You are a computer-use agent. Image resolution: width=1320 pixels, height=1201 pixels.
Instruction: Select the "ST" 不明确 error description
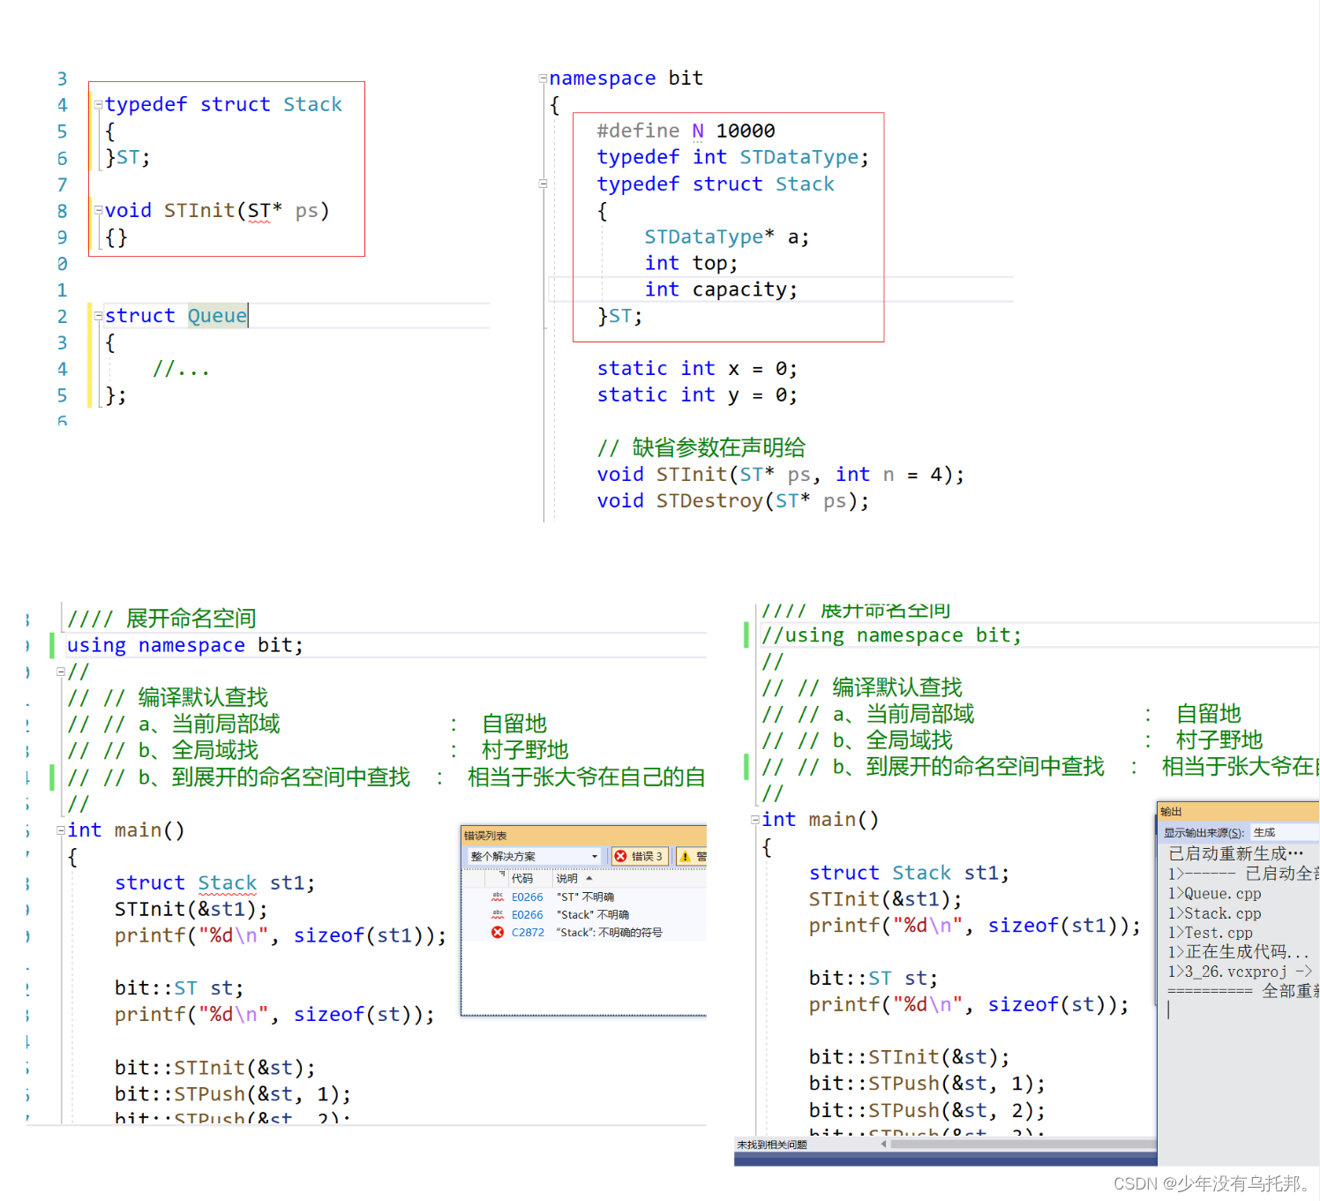tap(585, 897)
